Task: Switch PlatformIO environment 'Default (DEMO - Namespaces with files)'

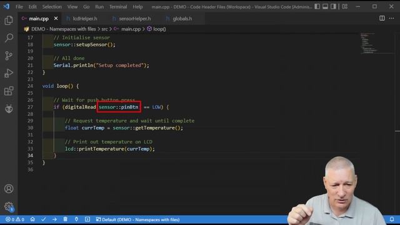Action: [x=137, y=219]
